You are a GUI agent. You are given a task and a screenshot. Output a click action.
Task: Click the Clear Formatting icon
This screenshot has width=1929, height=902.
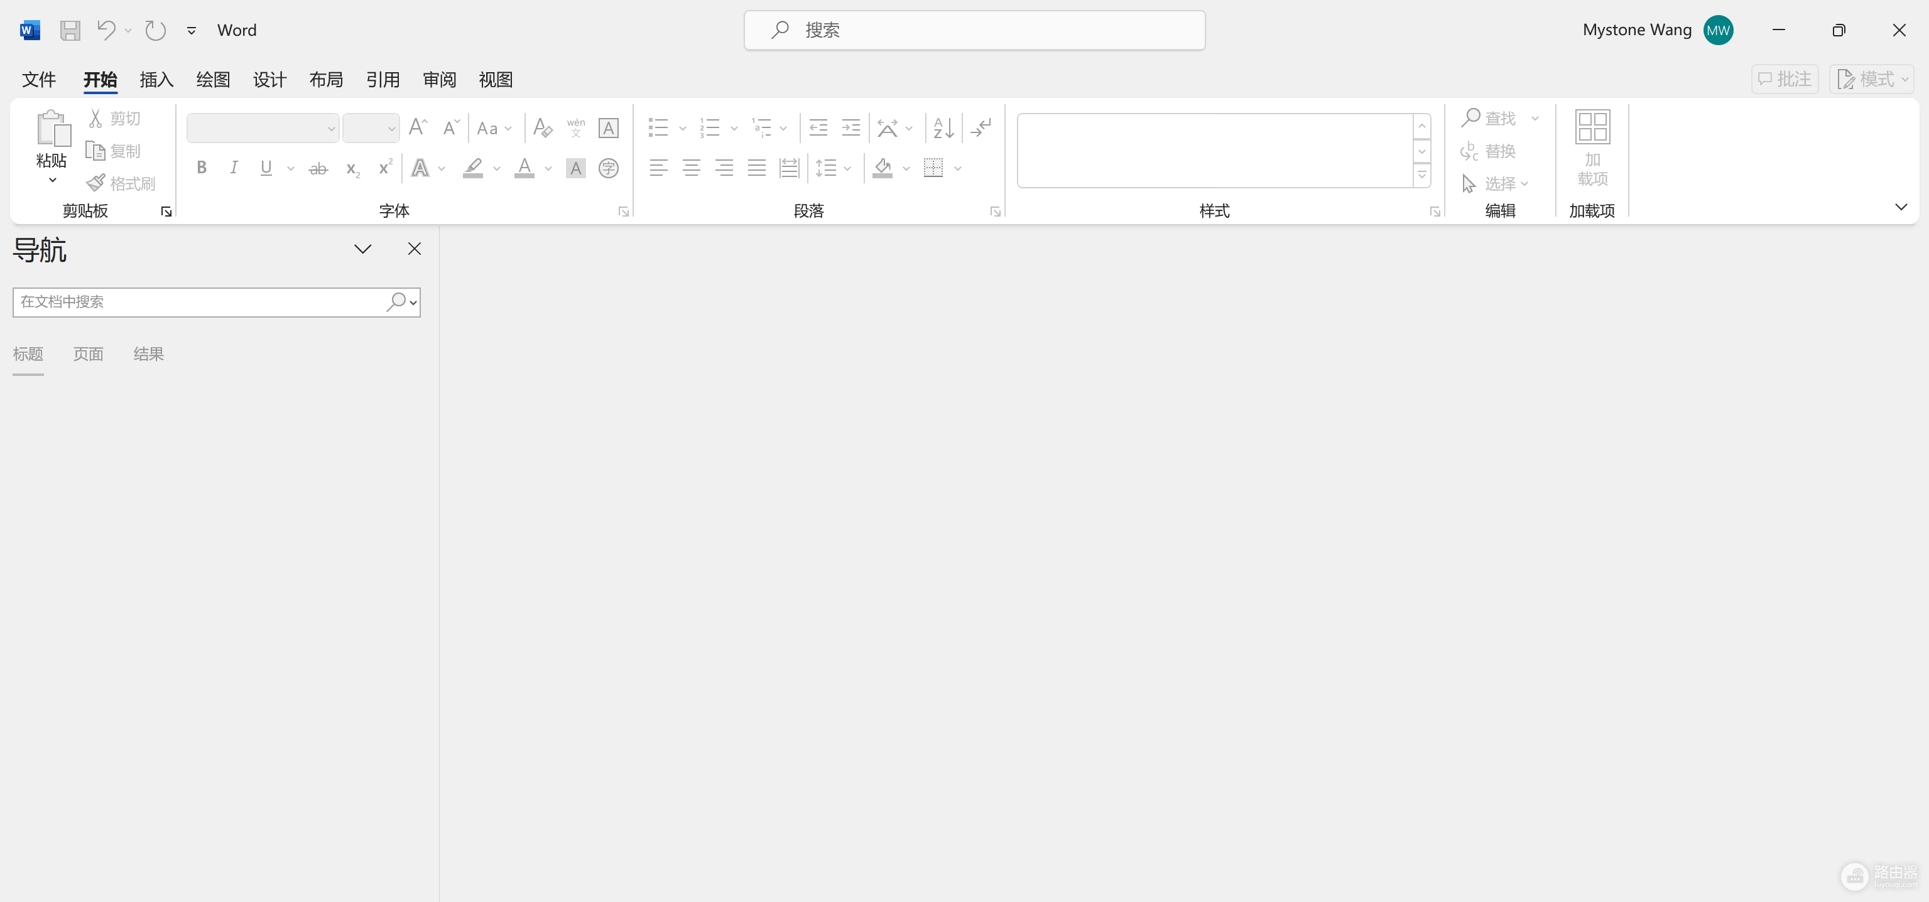(543, 128)
